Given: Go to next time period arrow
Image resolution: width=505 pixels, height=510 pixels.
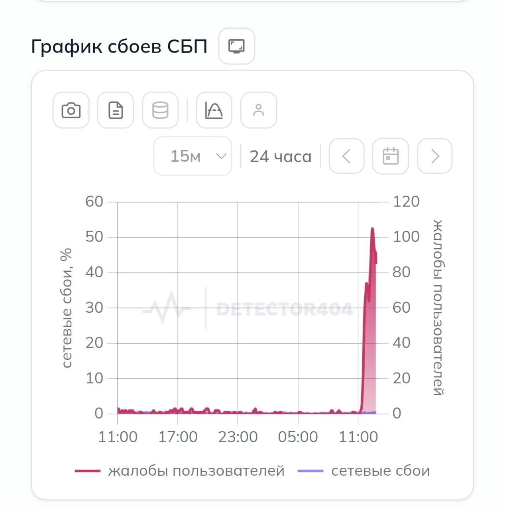Looking at the screenshot, I should 435,156.
